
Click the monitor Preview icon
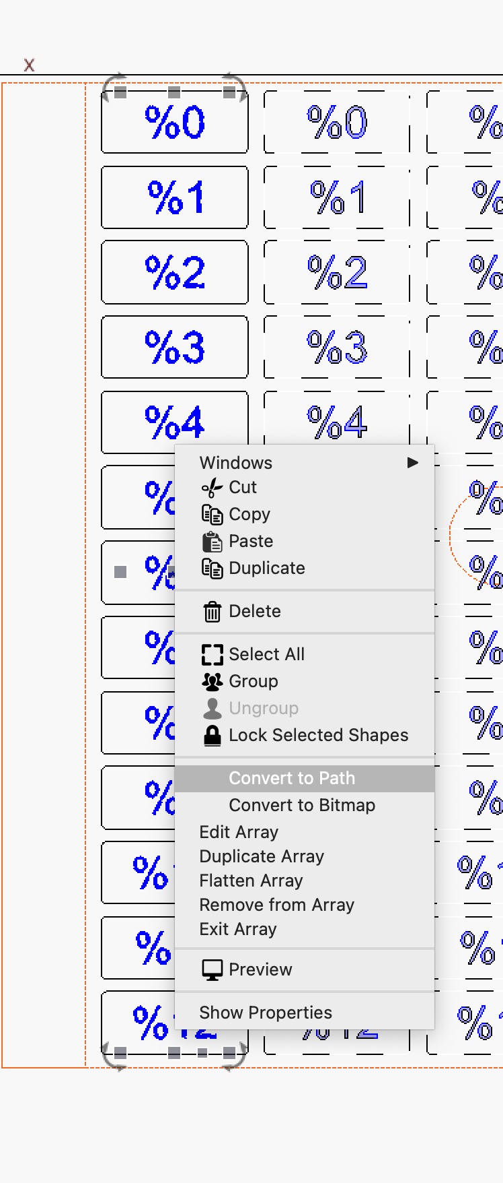click(x=212, y=970)
